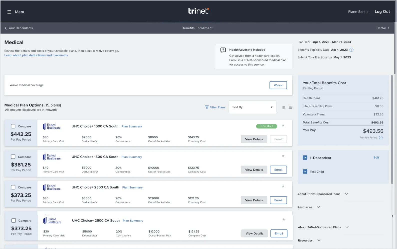Enroll in the plan directly below Choice+ 1500

click(x=278, y=200)
